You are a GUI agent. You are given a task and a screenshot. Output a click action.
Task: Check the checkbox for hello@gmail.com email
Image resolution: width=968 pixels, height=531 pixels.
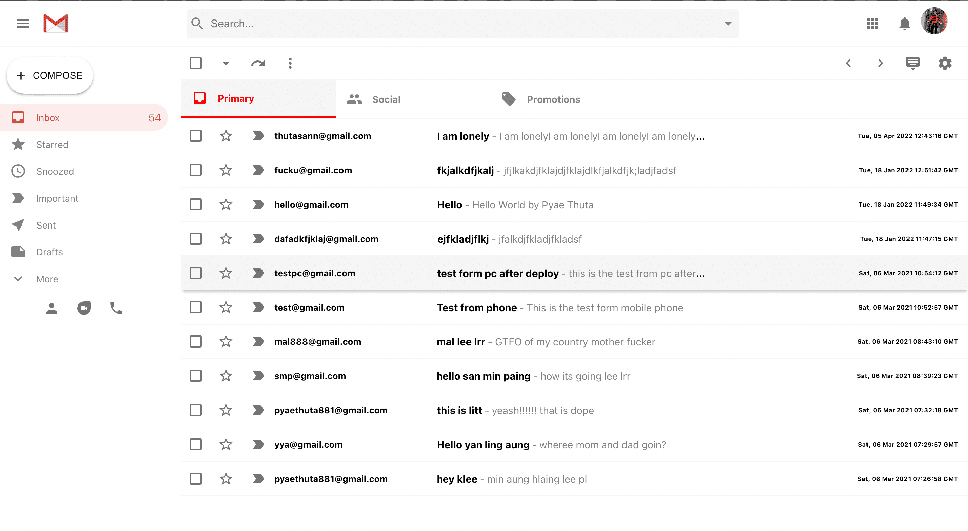(195, 204)
